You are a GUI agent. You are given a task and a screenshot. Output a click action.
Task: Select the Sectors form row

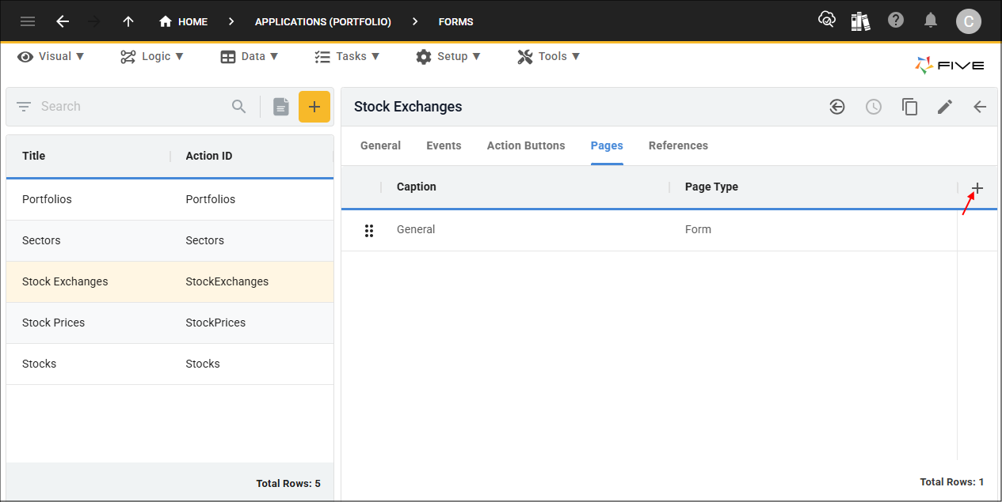170,240
